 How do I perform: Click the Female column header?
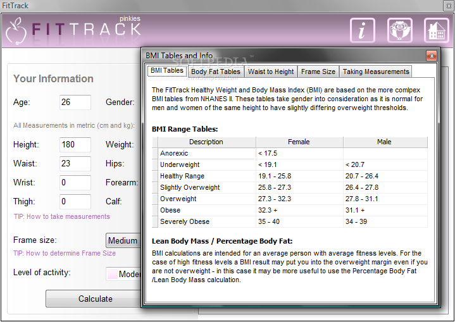(299, 142)
